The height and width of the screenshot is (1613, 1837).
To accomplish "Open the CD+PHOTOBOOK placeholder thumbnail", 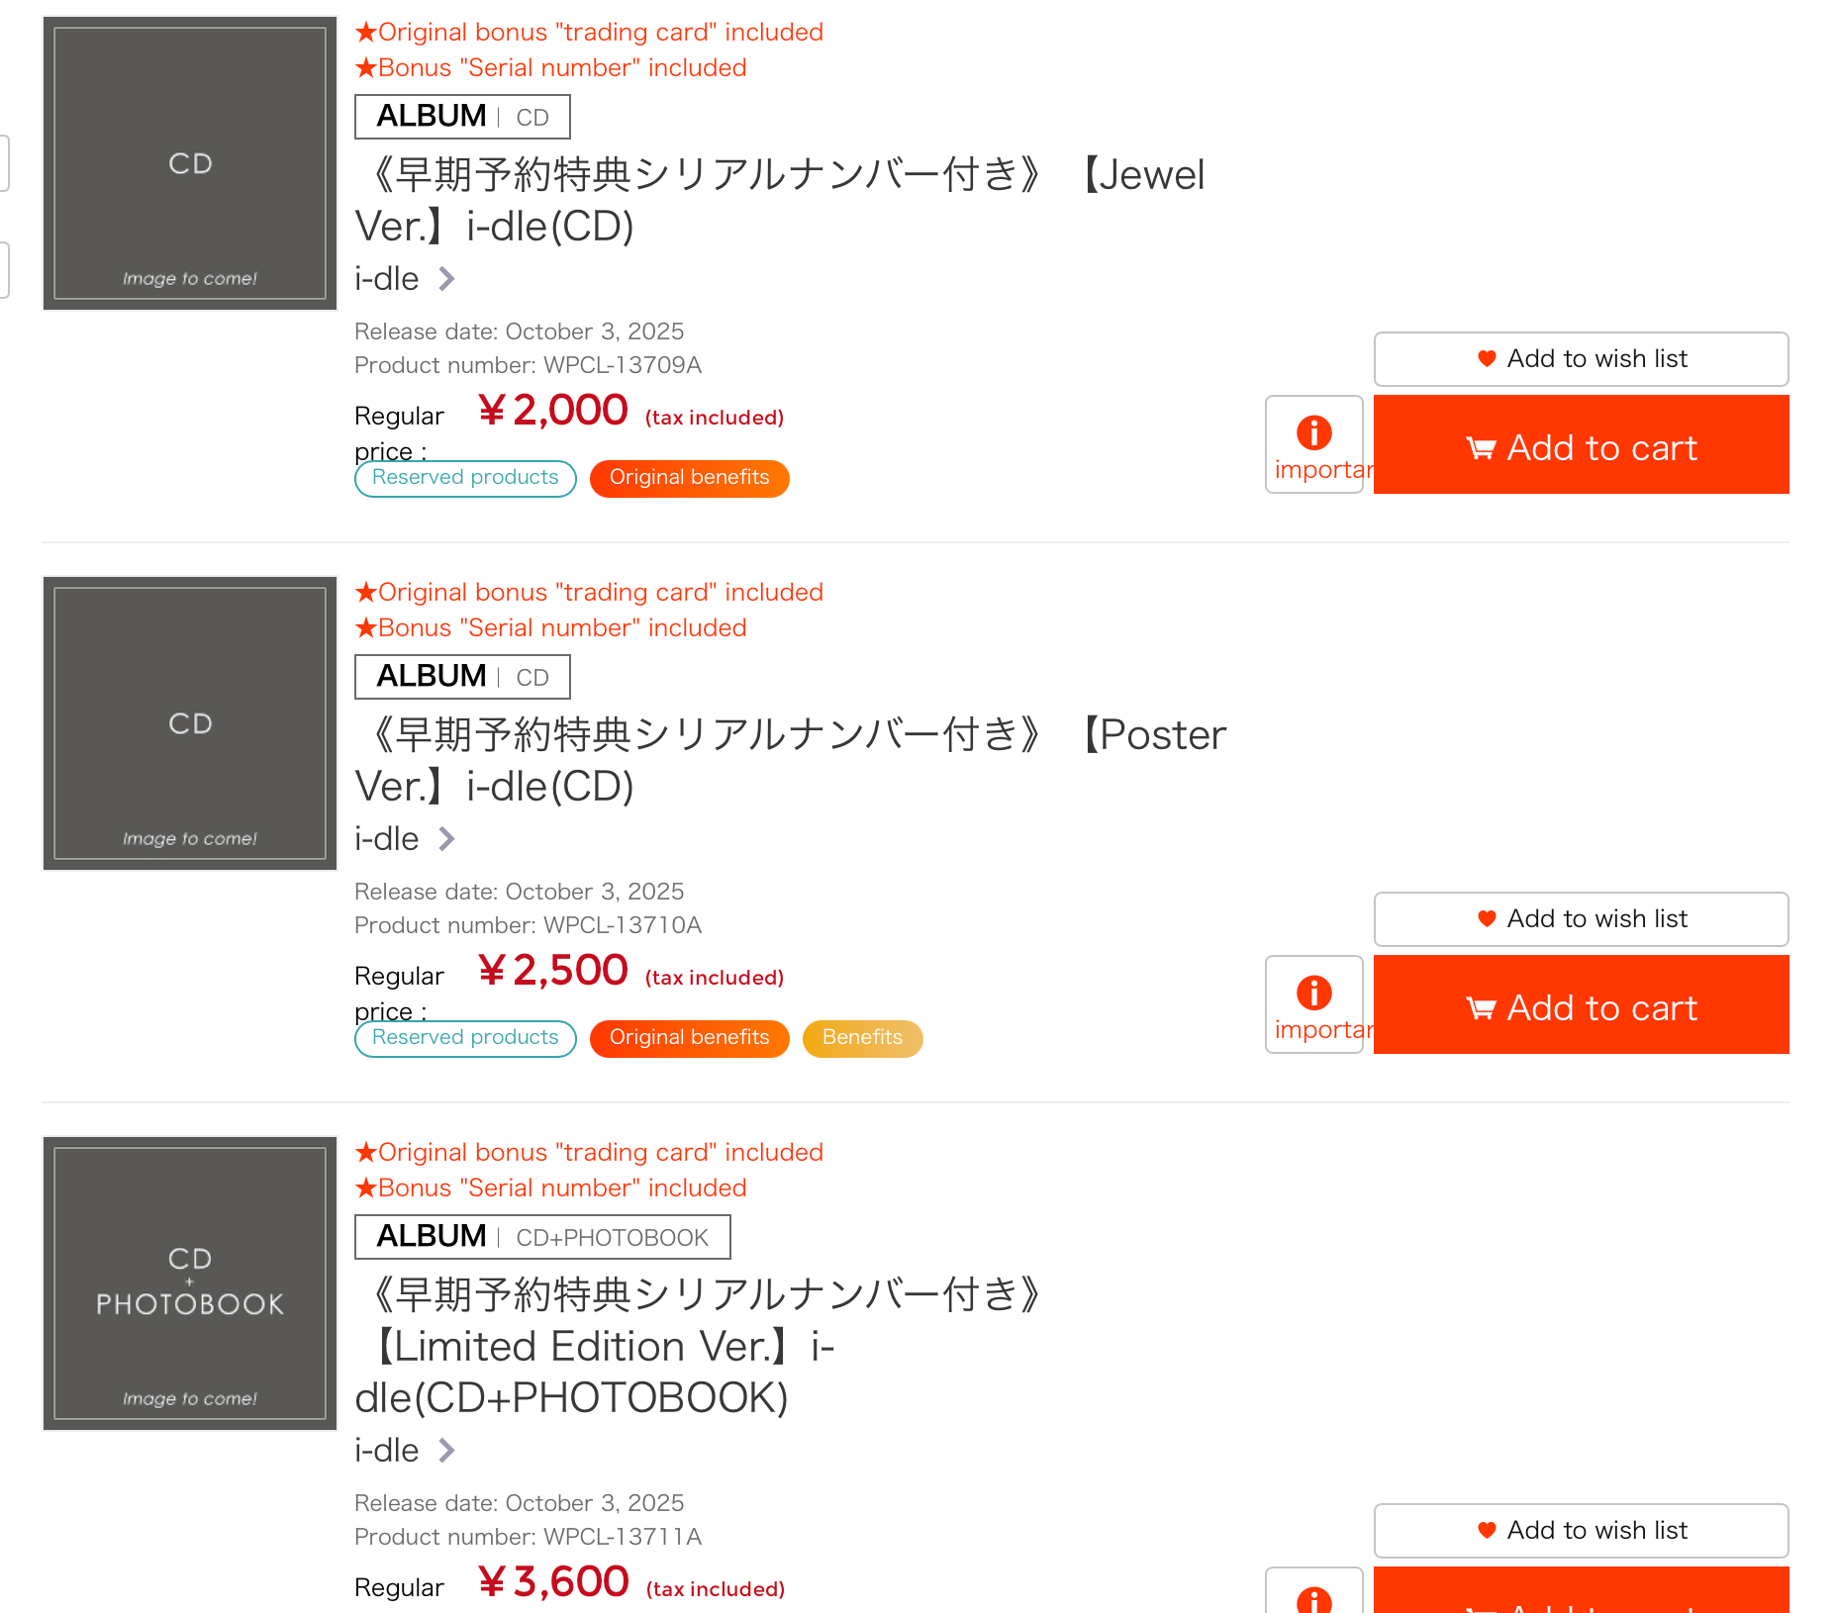I will tap(190, 1283).
